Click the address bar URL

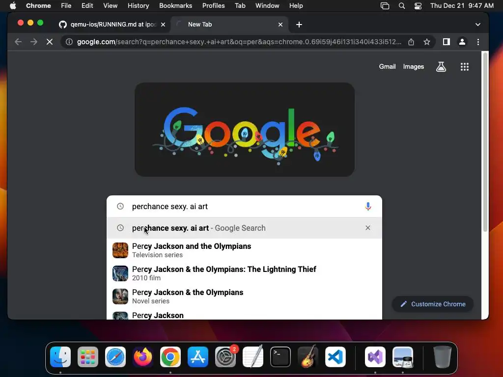point(239,42)
